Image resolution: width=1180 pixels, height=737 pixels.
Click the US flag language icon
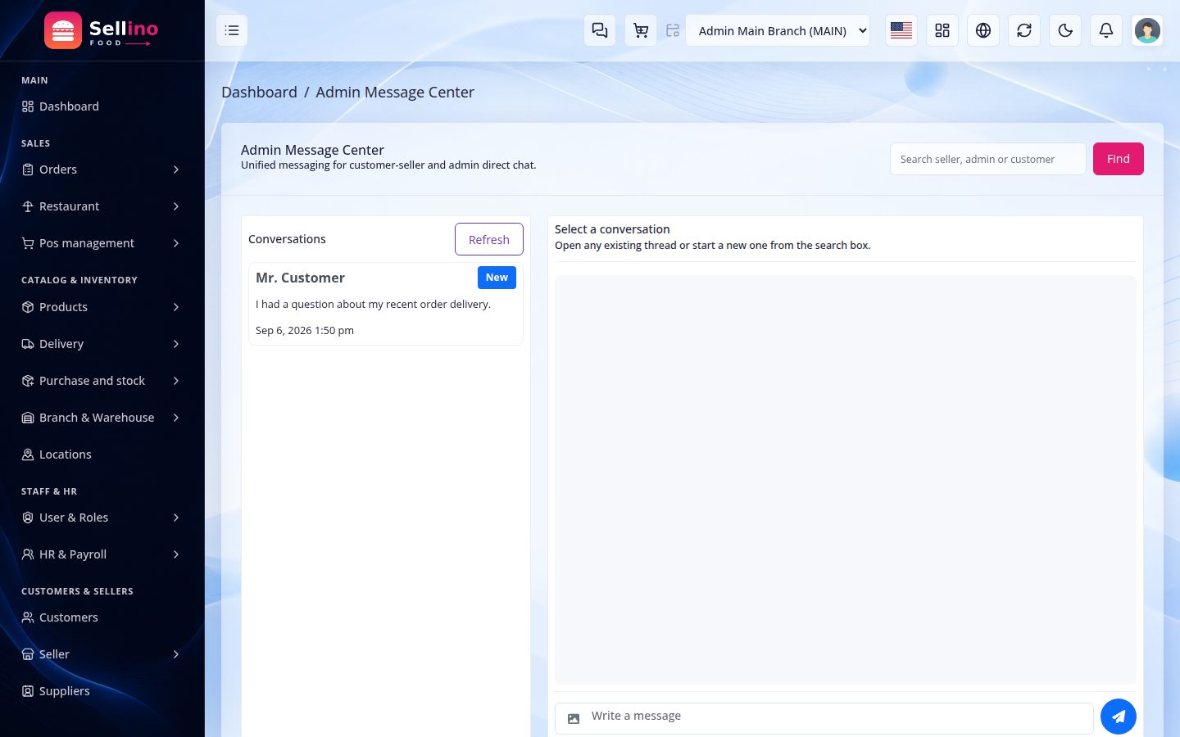click(x=901, y=30)
